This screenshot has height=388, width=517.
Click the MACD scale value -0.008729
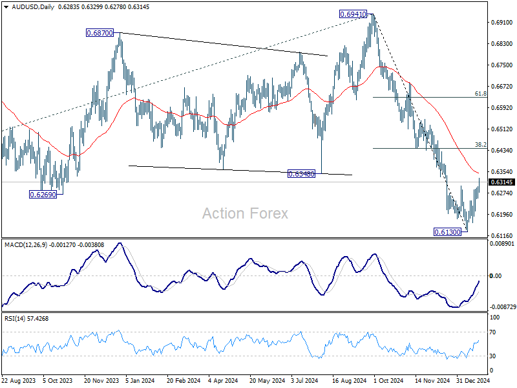tap(503, 307)
